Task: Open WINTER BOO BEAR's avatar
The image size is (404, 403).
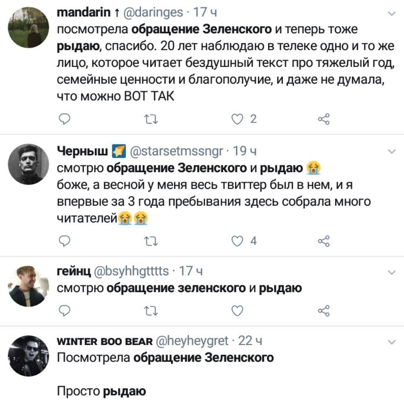Action: tap(29, 355)
